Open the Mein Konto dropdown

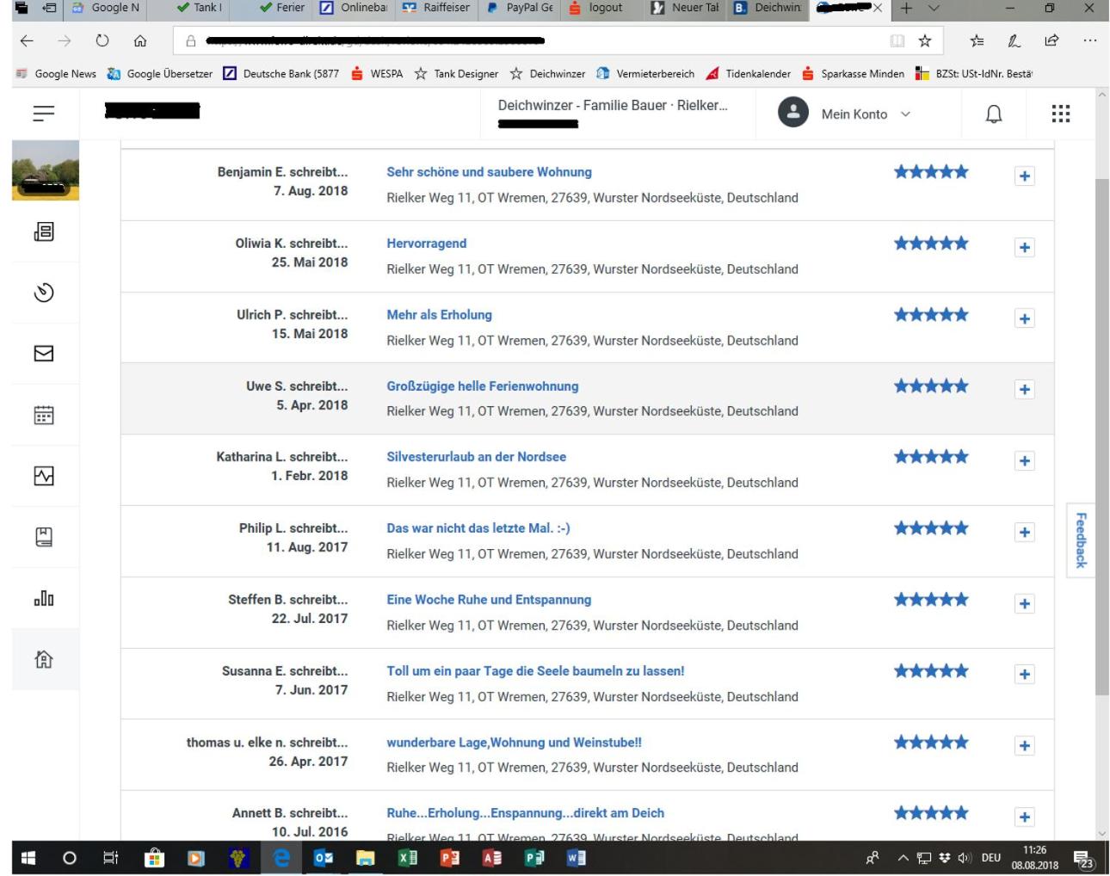pyautogui.click(x=844, y=114)
